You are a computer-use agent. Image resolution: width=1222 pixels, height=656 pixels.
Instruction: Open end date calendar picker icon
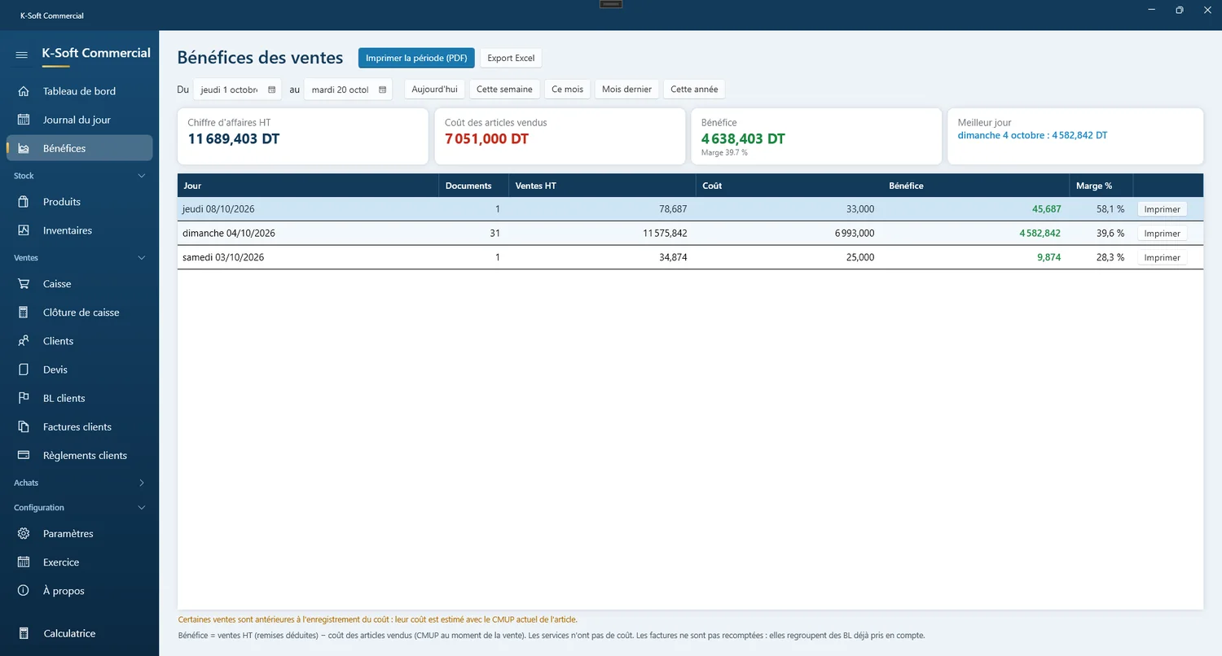tap(382, 90)
